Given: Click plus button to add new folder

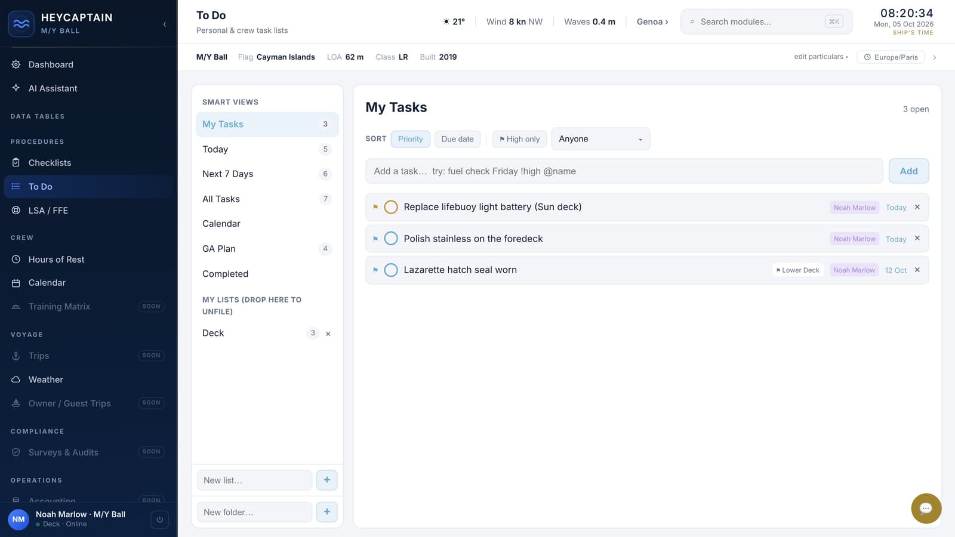Looking at the screenshot, I should [x=327, y=512].
